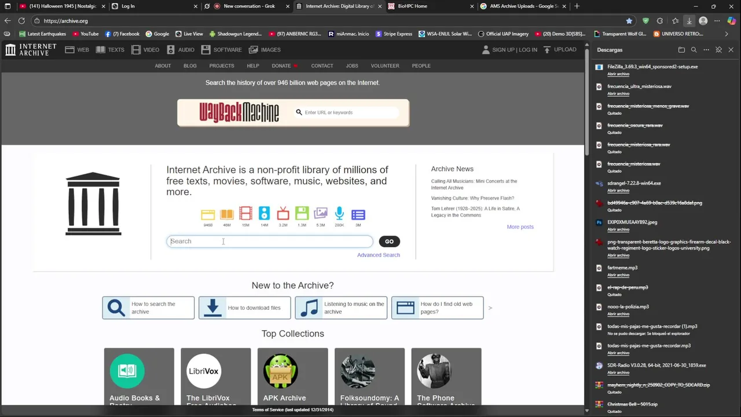Screen dimensions: 741x417
Task: Open the green shield AdGuard extension icon
Action: [645, 21]
